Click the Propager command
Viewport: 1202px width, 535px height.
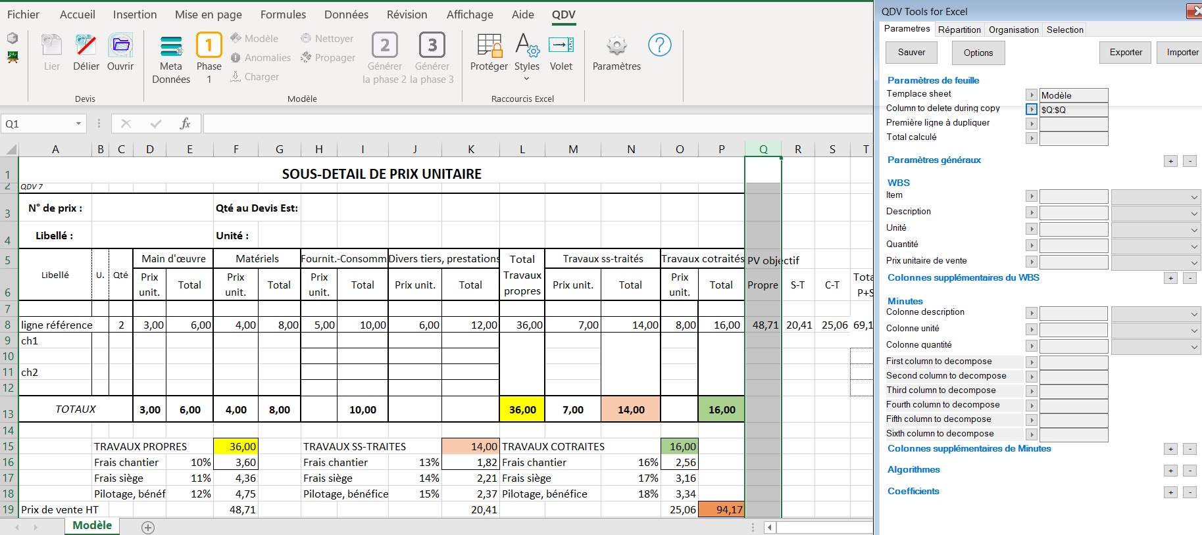point(328,58)
